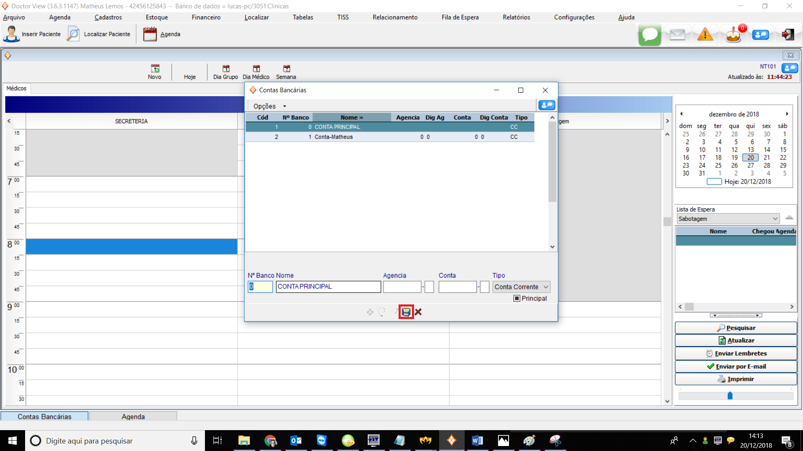Switch to the Agenda bottom tab
The height and width of the screenshot is (451, 803).
133,416
